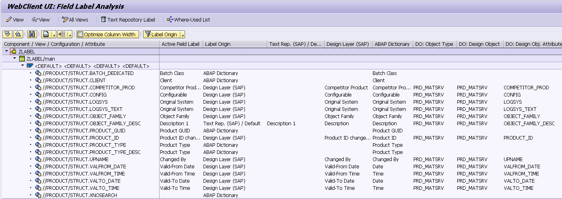The width and height of the screenshot is (562, 199).
Task: Click the icon of STRUCT.LOGSYS attribute
Action: [38, 102]
